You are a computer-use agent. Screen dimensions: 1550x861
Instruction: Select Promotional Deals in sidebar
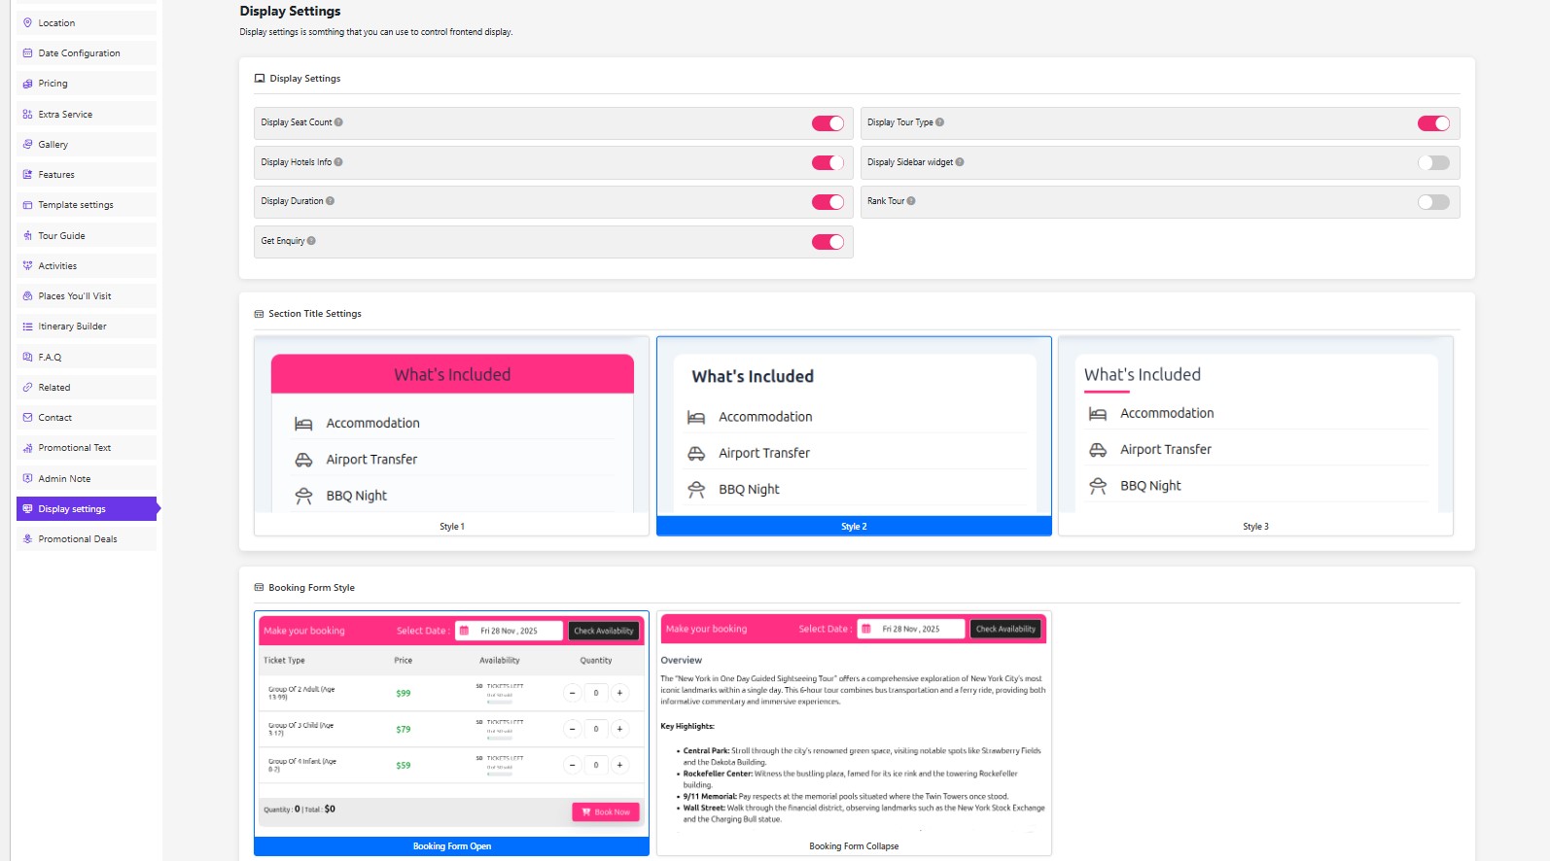click(x=78, y=539)
